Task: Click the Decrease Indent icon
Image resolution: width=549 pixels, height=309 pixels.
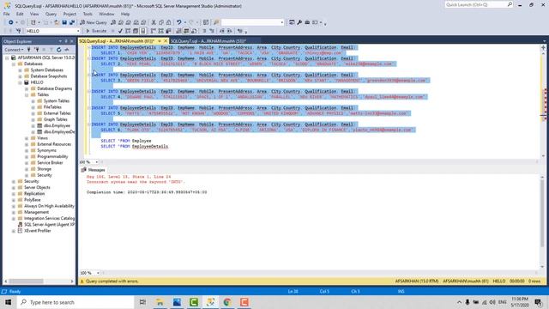Action: (x=222, y=31)
